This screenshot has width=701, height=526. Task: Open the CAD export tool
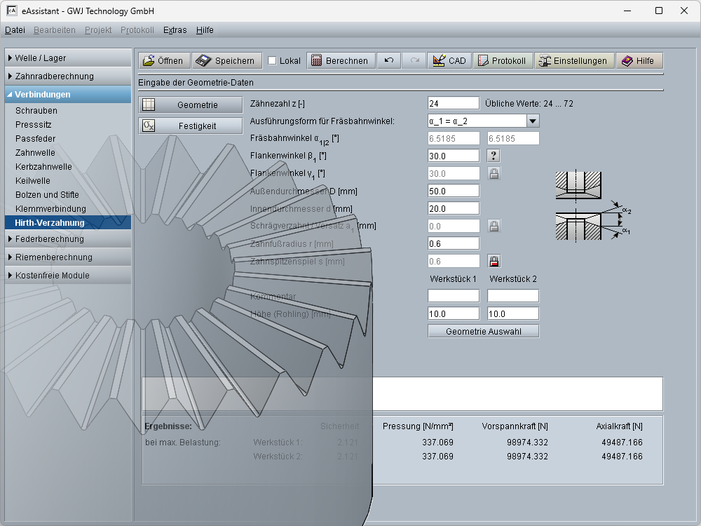tap(449, 61)
